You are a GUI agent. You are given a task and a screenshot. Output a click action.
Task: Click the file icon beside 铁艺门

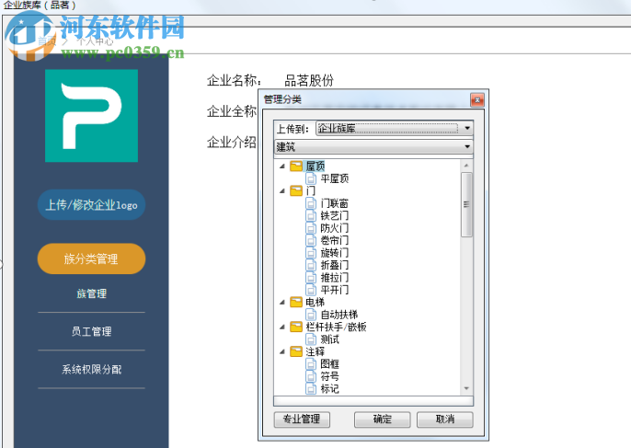pyautogui.click(x=311, y=216)
